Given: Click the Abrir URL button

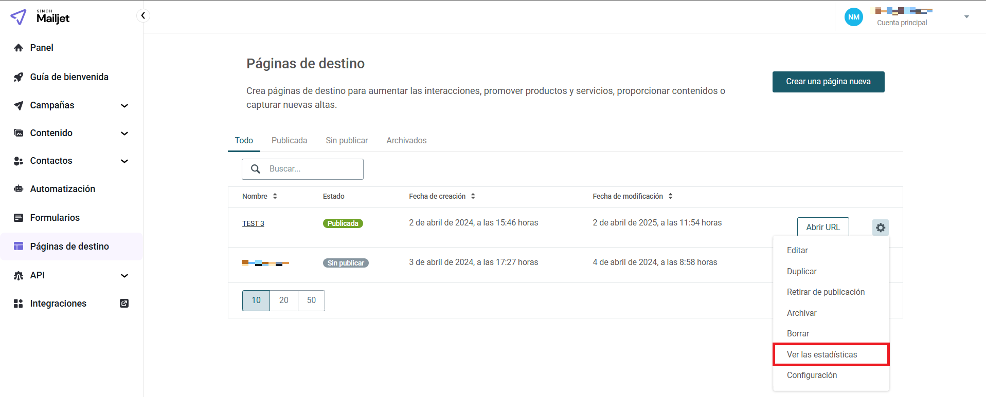Looking at the screenshot, I should (823, 227).
